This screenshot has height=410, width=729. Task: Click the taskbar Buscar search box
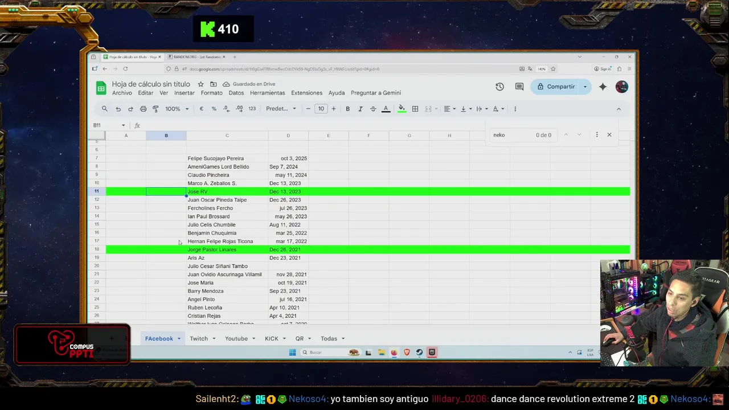330,352
